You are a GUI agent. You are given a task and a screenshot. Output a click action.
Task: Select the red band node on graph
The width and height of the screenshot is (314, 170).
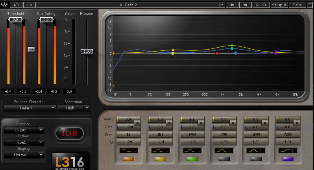pos(217,53)
